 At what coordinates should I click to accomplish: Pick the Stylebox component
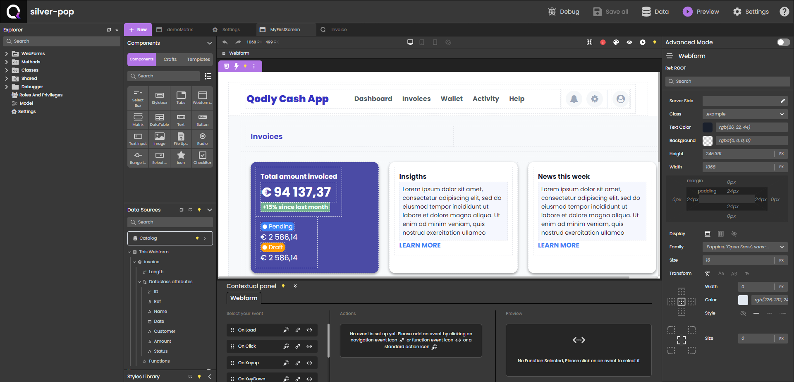coord(160,99)
